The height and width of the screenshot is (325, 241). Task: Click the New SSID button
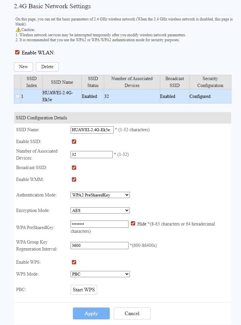[23, 67]
